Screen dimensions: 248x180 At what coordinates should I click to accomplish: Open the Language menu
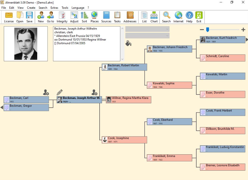pos(78,8)
